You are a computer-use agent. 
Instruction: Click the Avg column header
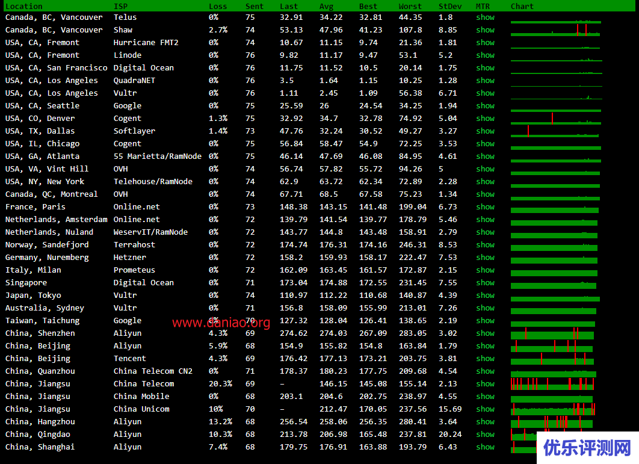pyautogui.click(x=326, y=6)
